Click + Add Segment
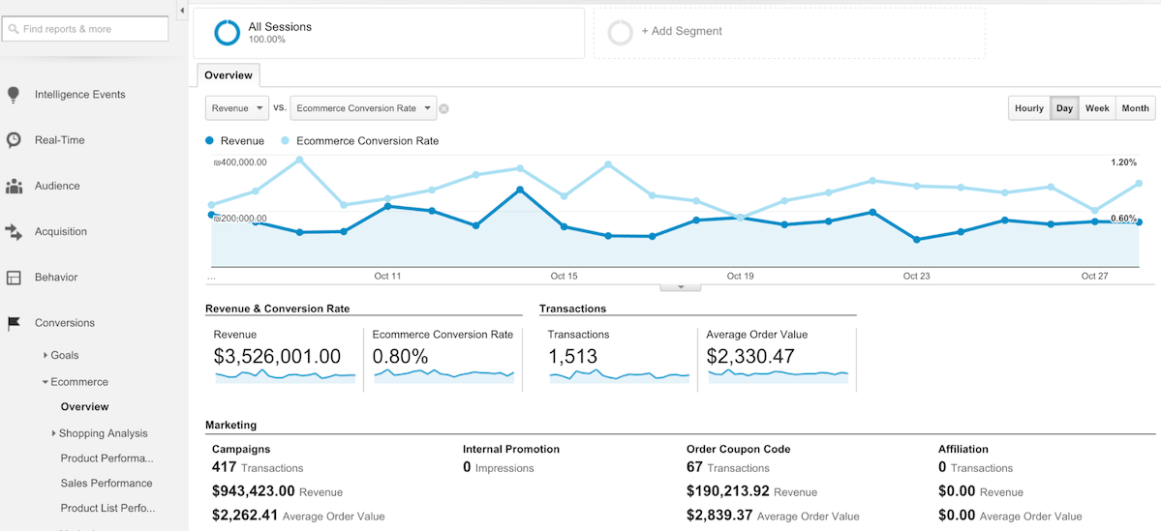This screenshot has width=1161, height=531. pos(682,32)
